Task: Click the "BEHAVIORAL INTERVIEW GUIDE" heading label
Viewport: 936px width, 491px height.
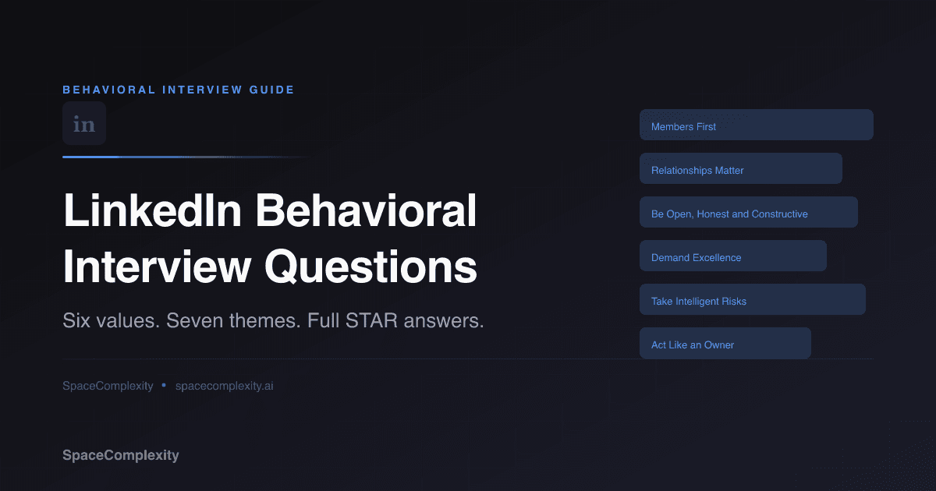Action: click(179, 90)
